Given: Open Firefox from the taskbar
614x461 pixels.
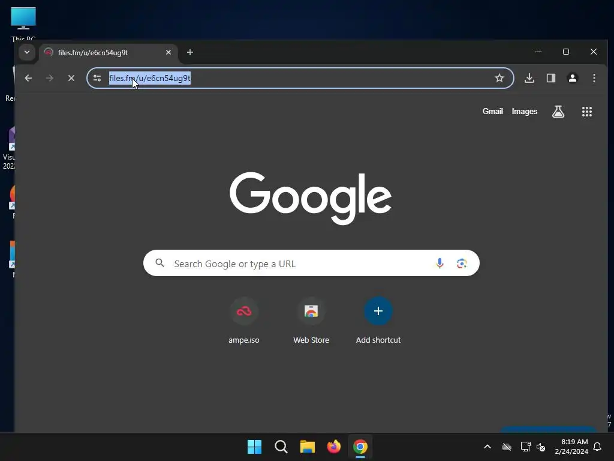Looking at the screenshot, I should coord(333,447).
